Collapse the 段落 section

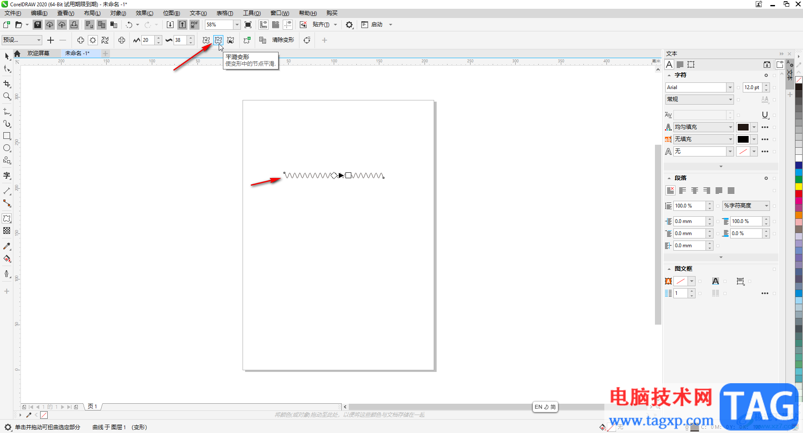coord(669,178)
